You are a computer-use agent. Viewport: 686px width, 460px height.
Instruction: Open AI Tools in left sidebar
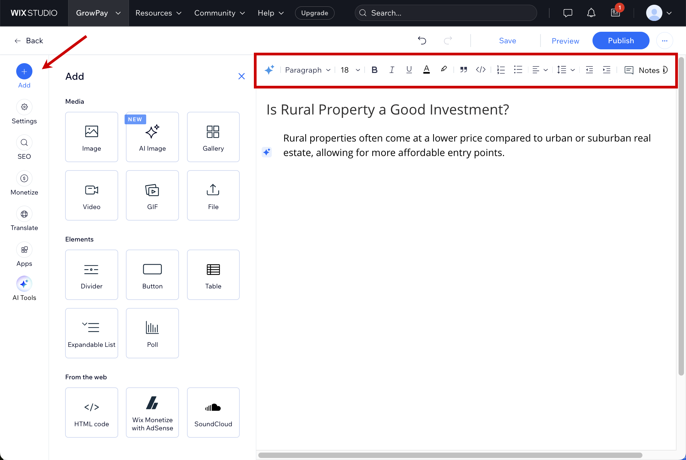[24, 288]
